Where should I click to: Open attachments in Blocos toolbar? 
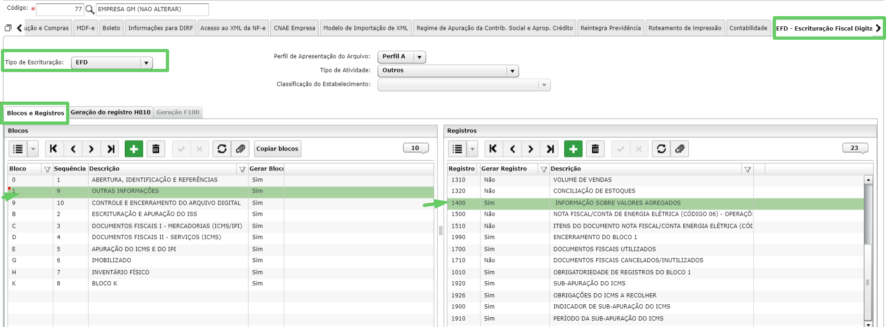240,149
